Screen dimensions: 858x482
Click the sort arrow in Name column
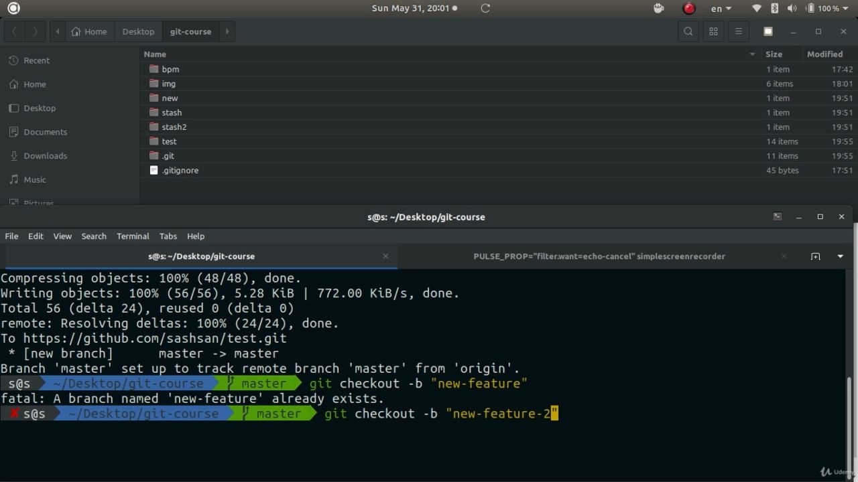click(752, 54)
